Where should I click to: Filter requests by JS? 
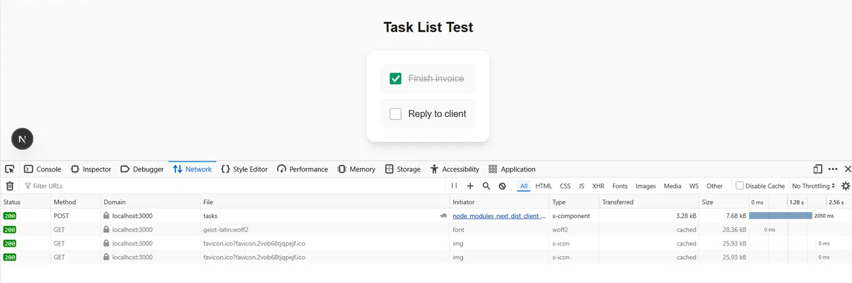581,186
